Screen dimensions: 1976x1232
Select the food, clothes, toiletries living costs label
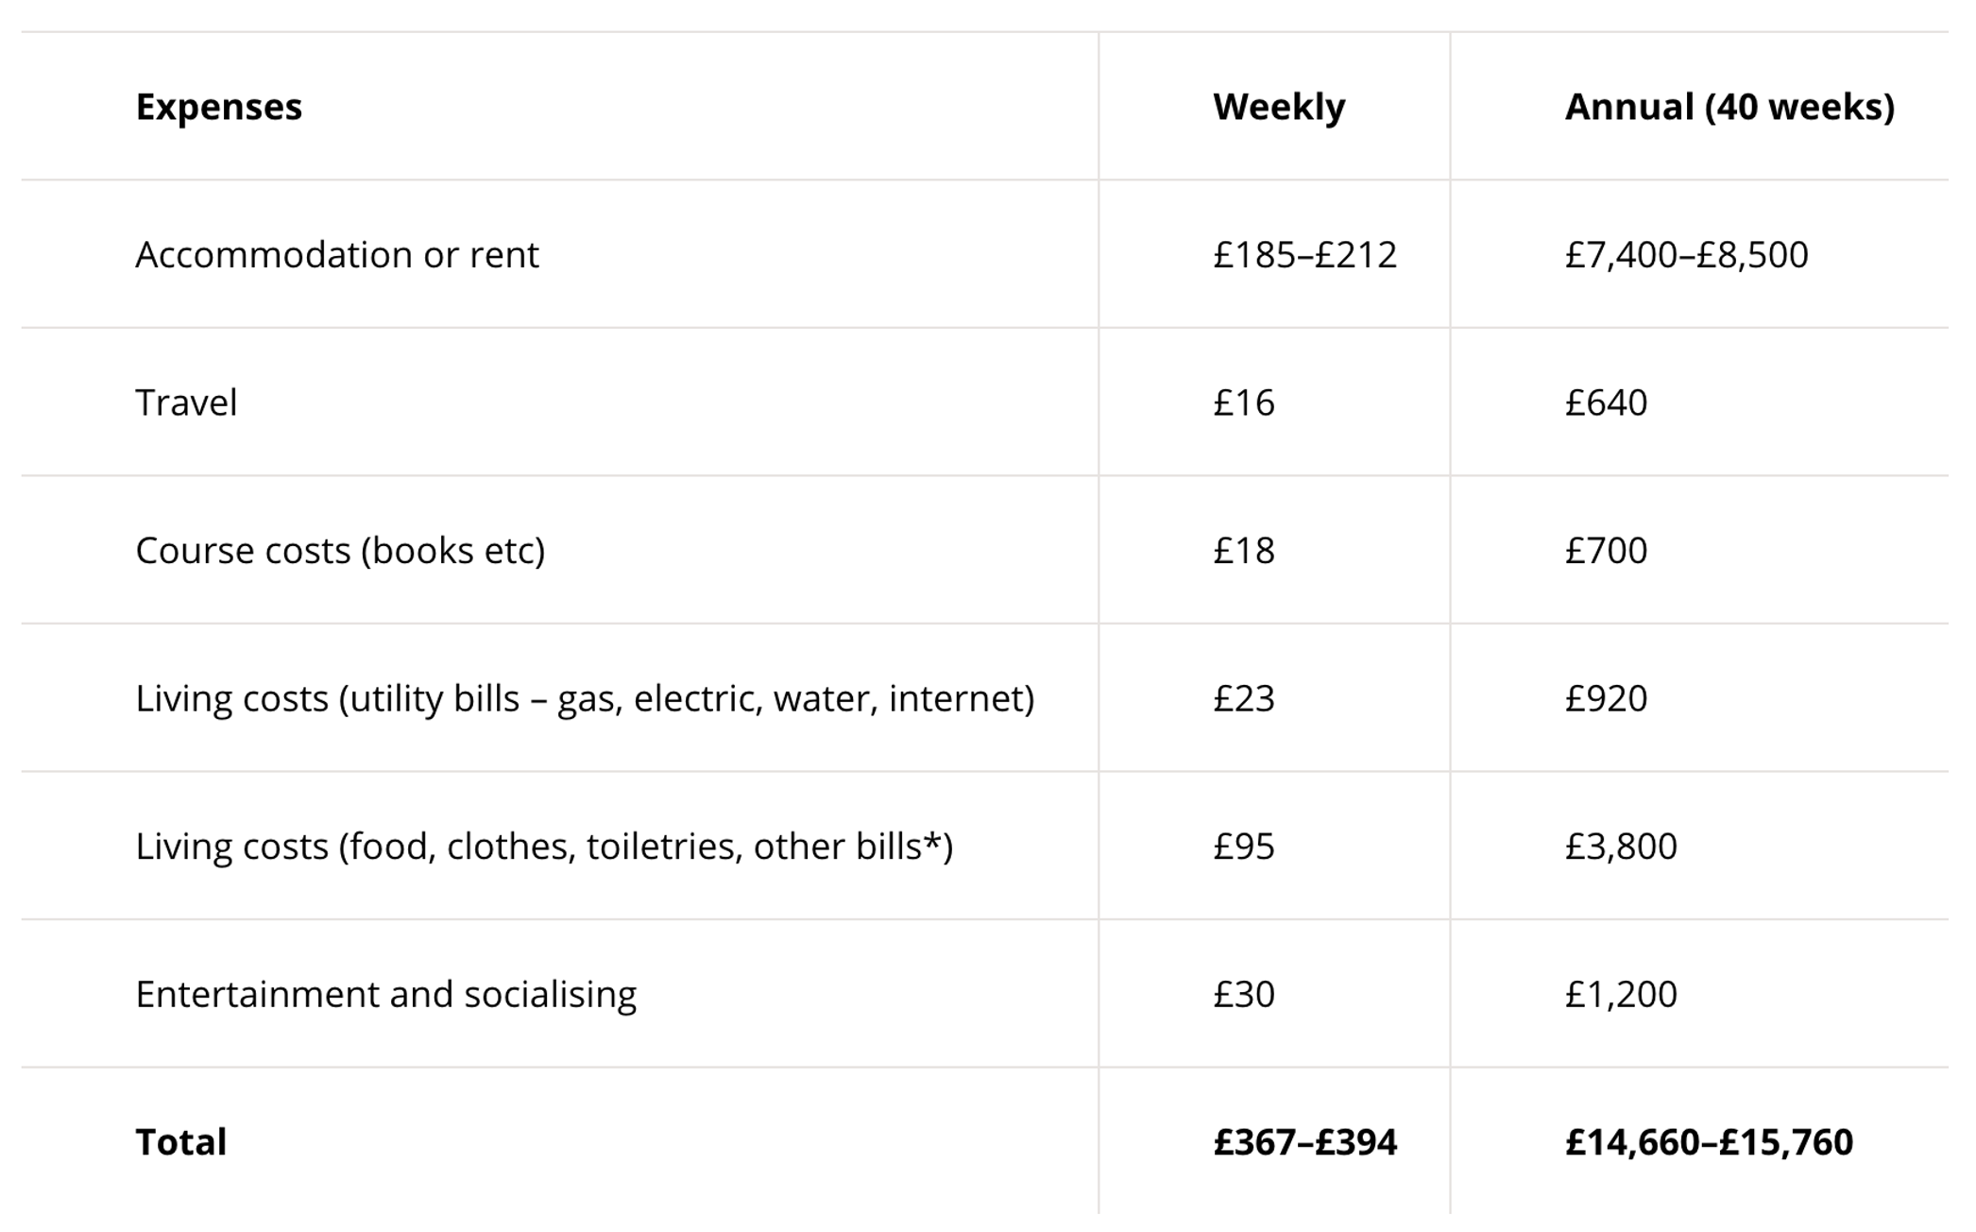point(544,846)
